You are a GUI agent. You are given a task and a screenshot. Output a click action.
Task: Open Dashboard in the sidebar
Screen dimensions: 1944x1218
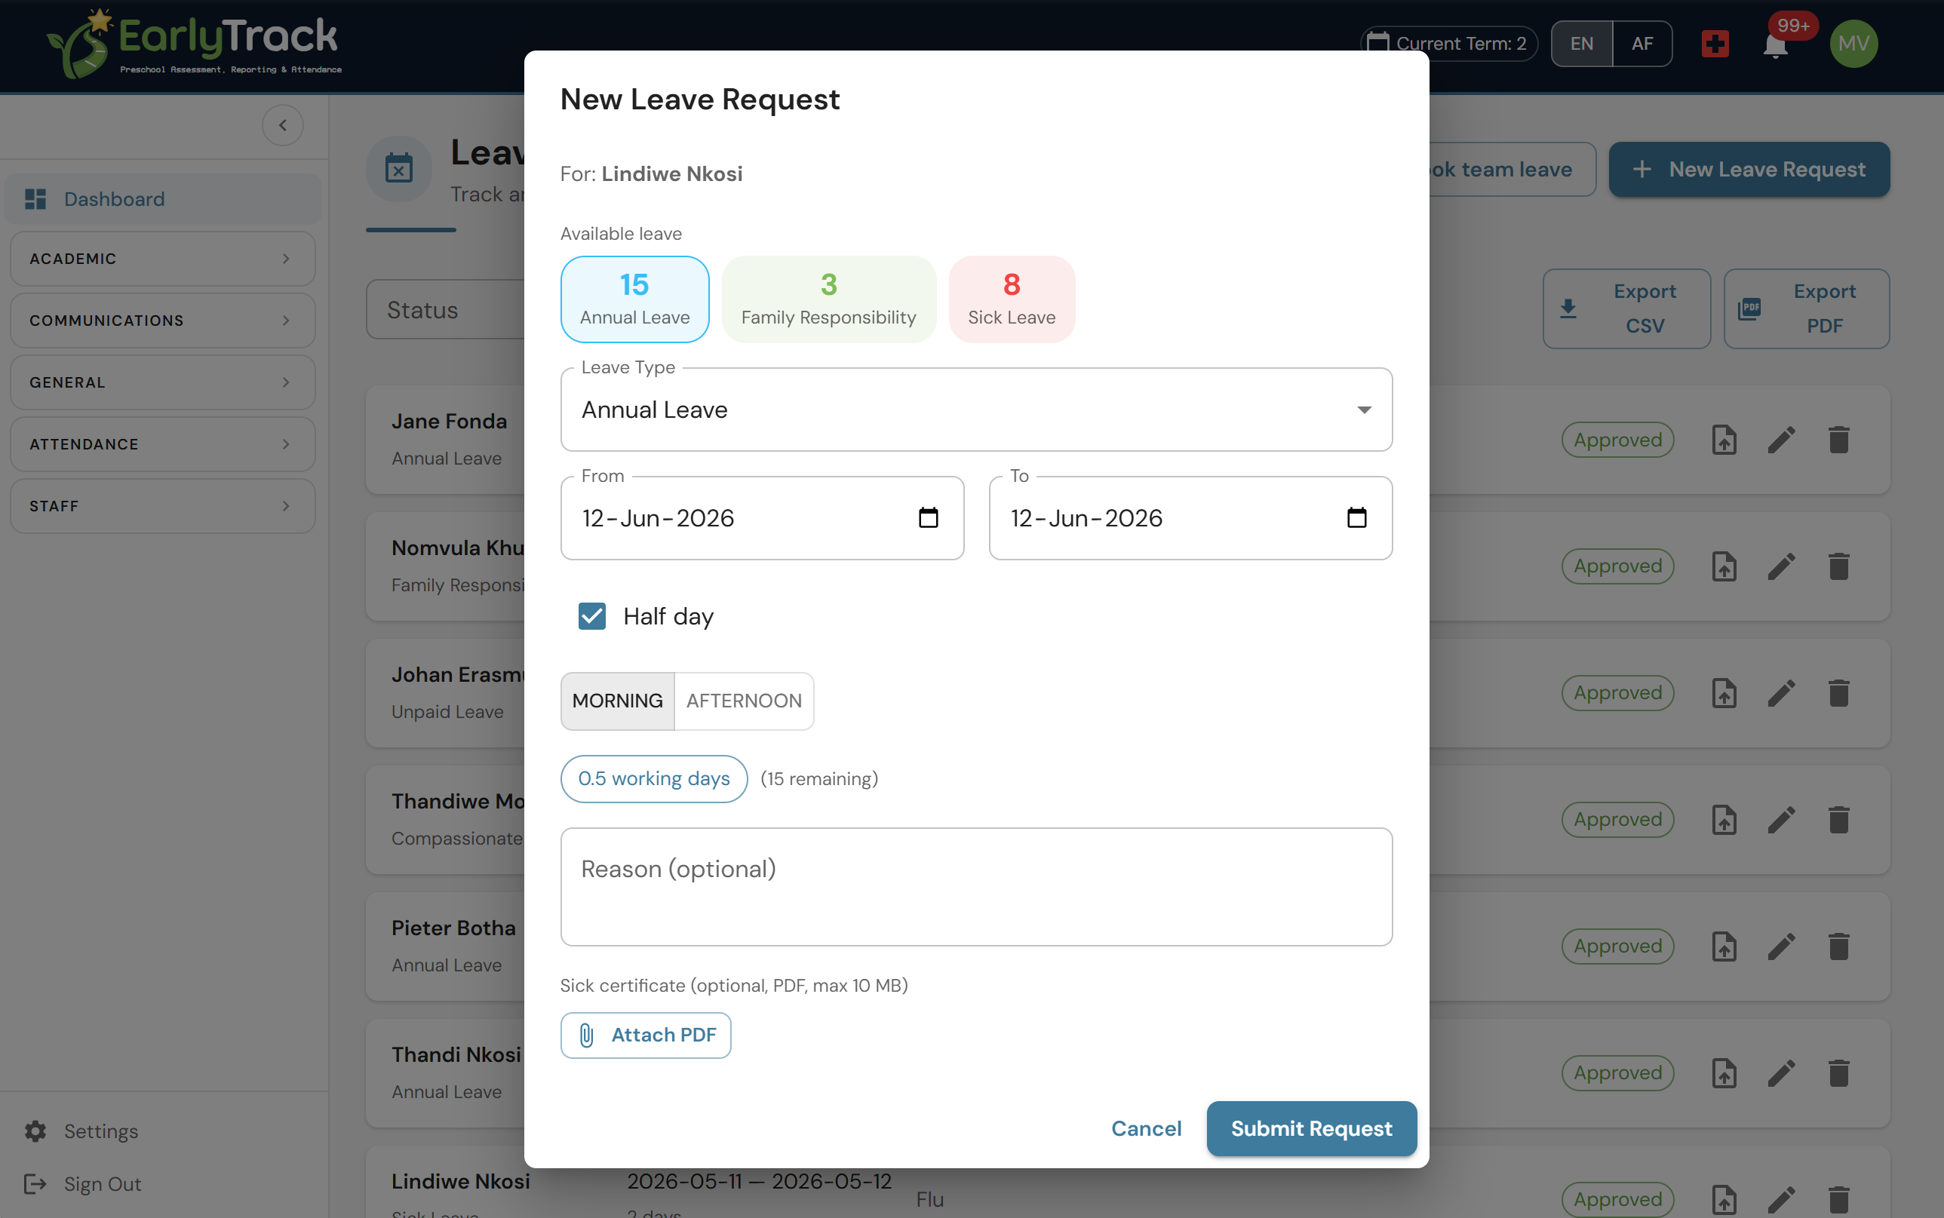(163, 199)
